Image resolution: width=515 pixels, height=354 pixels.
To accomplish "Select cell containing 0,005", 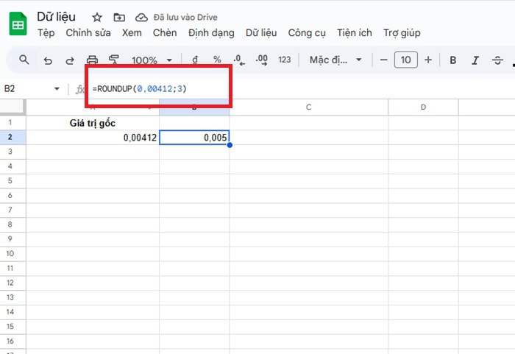I will pyautogui.click(x=194, y=138).
